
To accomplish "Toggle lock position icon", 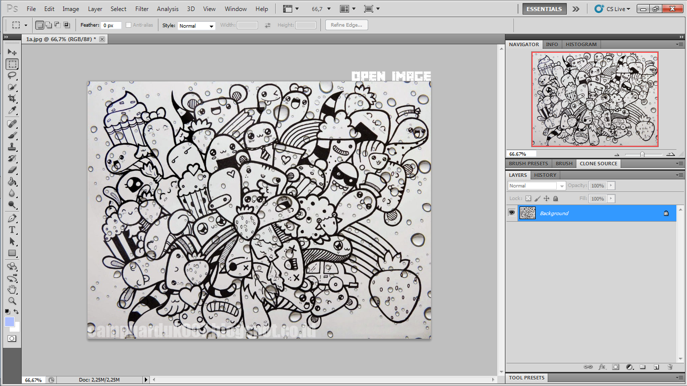I will tap(546, 199).
